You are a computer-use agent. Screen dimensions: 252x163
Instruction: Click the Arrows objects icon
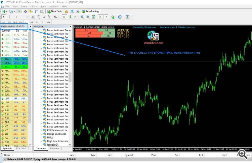(x=55, y=17)
